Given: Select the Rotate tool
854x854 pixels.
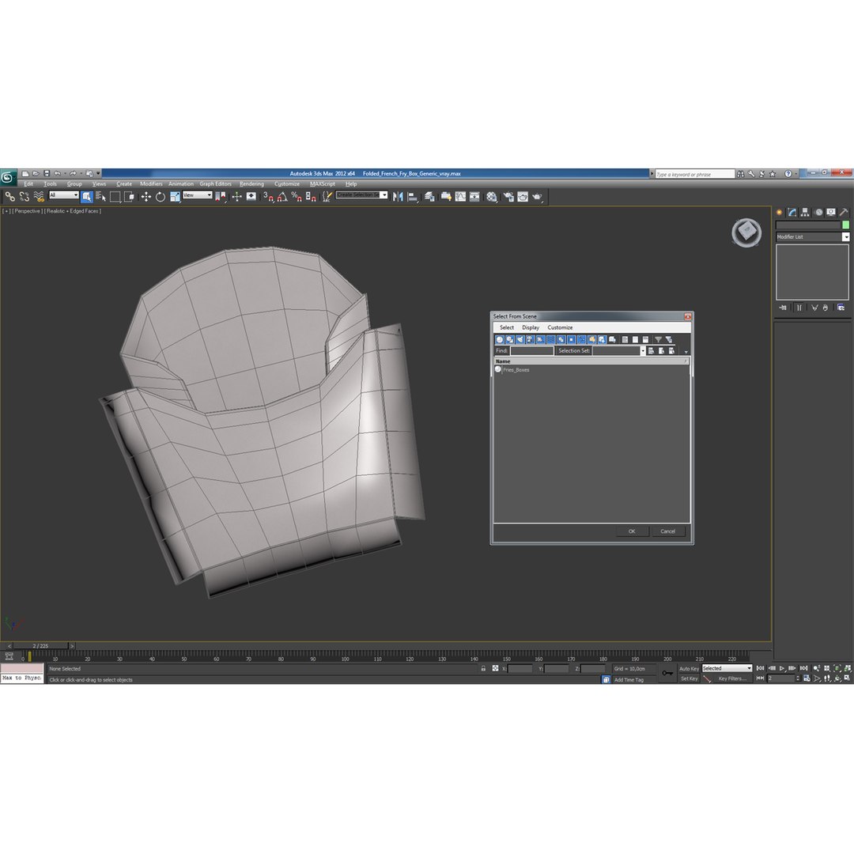Looking at the screenshot, I should (x=160, y=197).
